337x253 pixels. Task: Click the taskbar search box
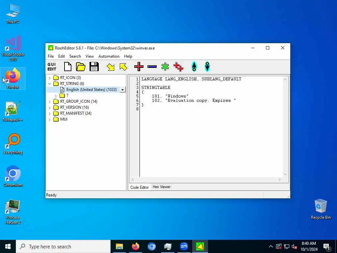[x=63, y=246]
